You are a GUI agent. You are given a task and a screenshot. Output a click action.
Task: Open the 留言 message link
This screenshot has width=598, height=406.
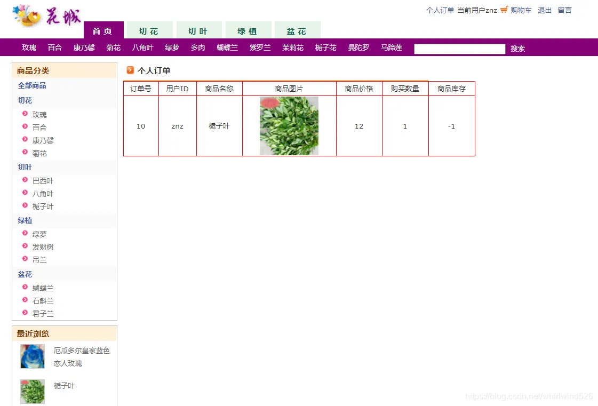coord(564,10)
